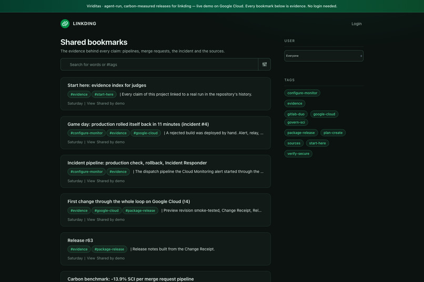The height and width of the screenshot is (282, 424).
Task: Click Saturday date on Release r63 bookmark
Action: [x=75, y=258]
